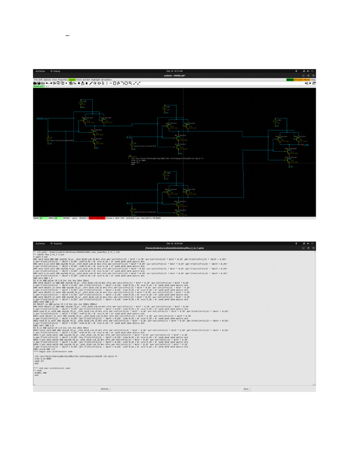Click Activities in the top GNOME bar
The width and height of the screenshot is (349, 465).
(40, 71)
